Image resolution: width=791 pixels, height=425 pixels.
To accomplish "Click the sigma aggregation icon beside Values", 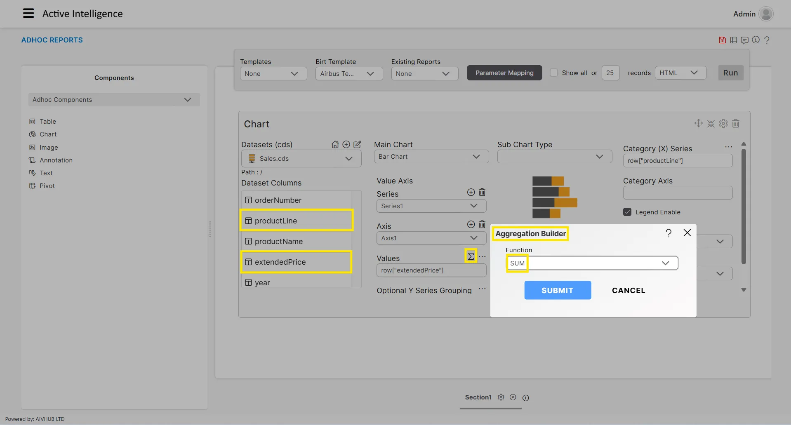I will pyautogui.click(x=471, y=256).
